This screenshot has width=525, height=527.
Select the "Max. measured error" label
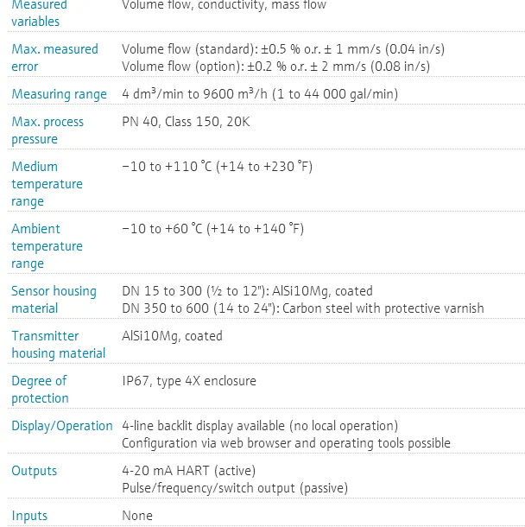click(54, 58)
